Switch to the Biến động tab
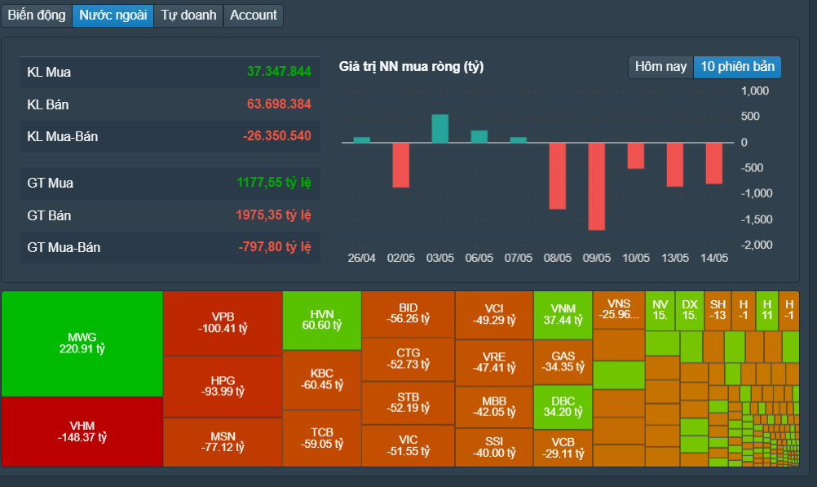Viewport: 817px width, 487px height. point(37,15)
